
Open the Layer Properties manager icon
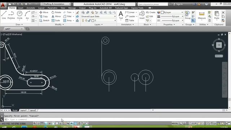[83, 13]
